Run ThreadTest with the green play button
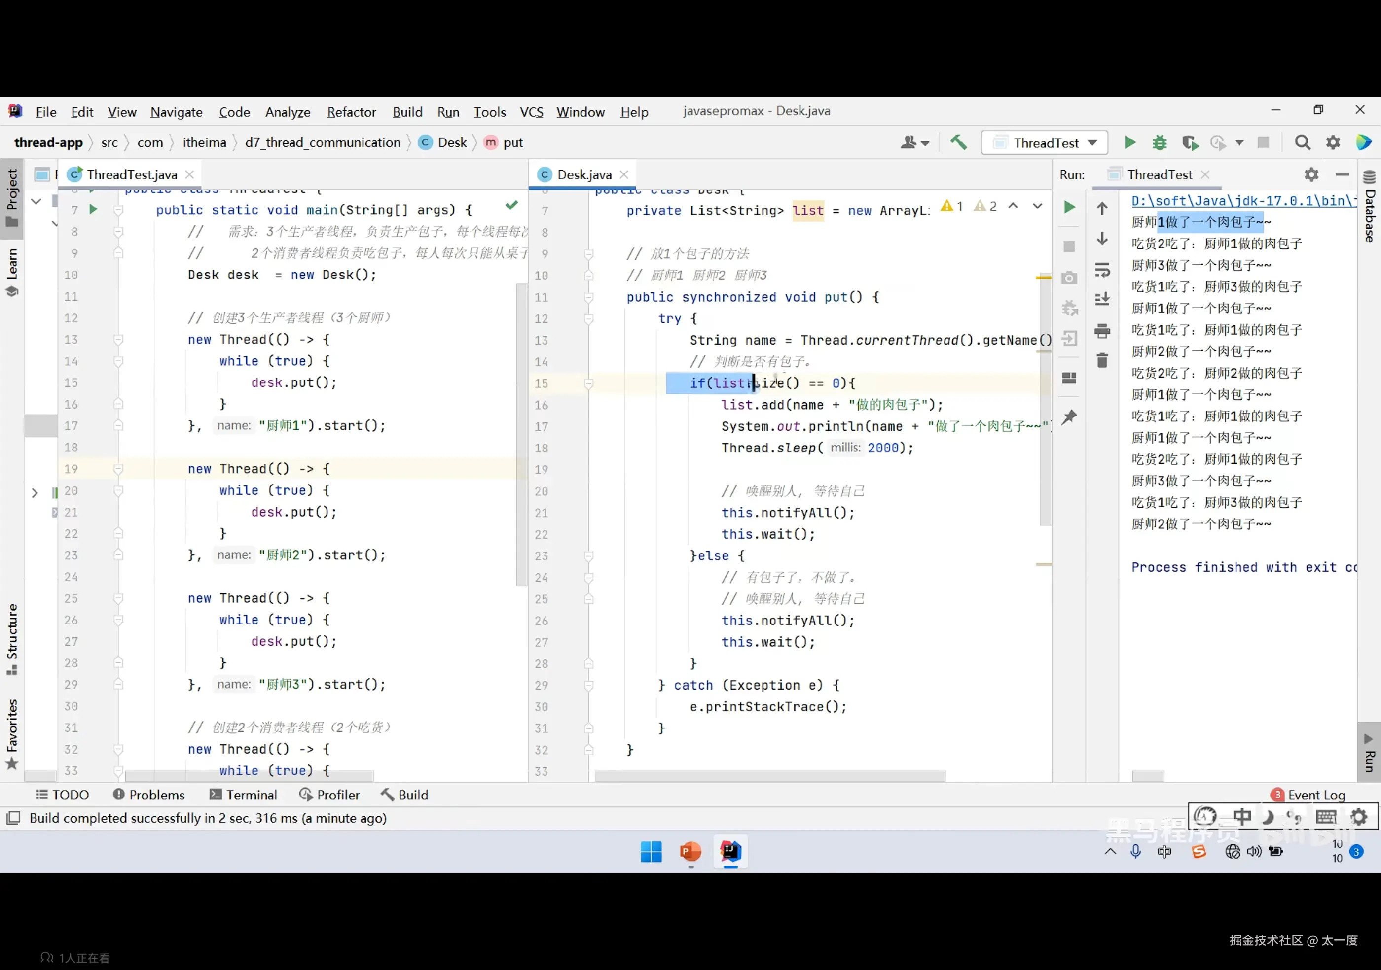Screen dimensions: 1381x970 1129,142
